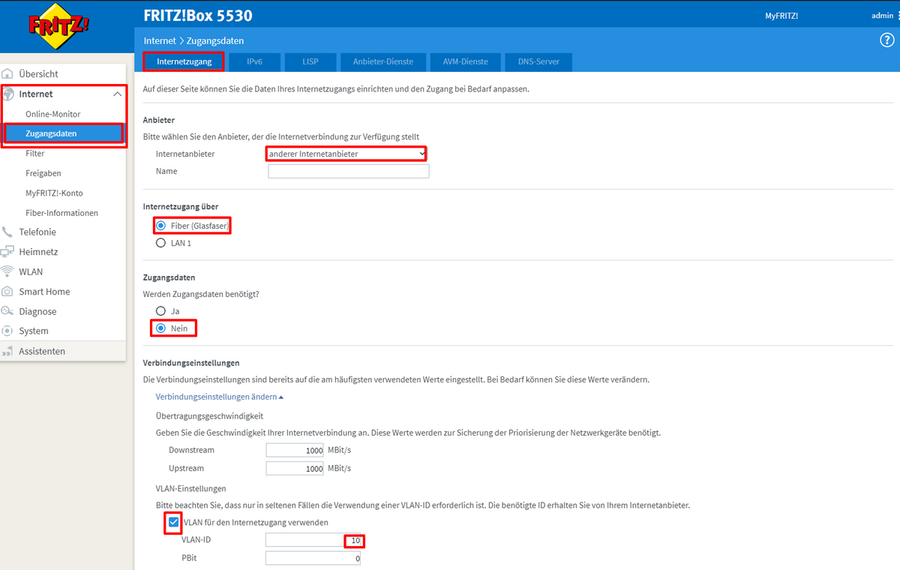
Task: Choose Nein for Zugangsdaten
Action: [160, 328]
